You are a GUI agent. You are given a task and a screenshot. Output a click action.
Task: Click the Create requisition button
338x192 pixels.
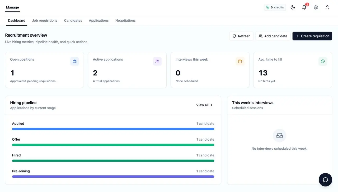tap(312, 36)
